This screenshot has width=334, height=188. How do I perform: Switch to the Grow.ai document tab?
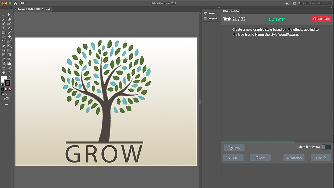[x=34, y=9]
